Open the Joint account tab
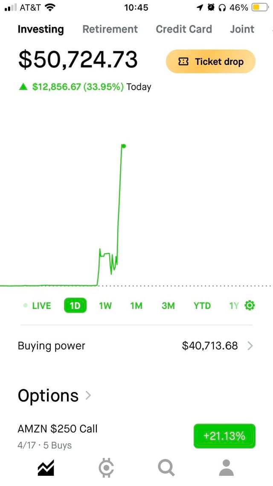 point(242,29)
